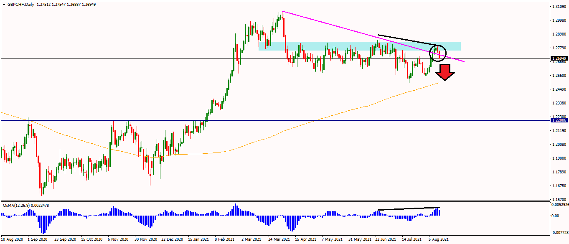
Task: Click the 1.29980 price scale label
Action: 559,20
